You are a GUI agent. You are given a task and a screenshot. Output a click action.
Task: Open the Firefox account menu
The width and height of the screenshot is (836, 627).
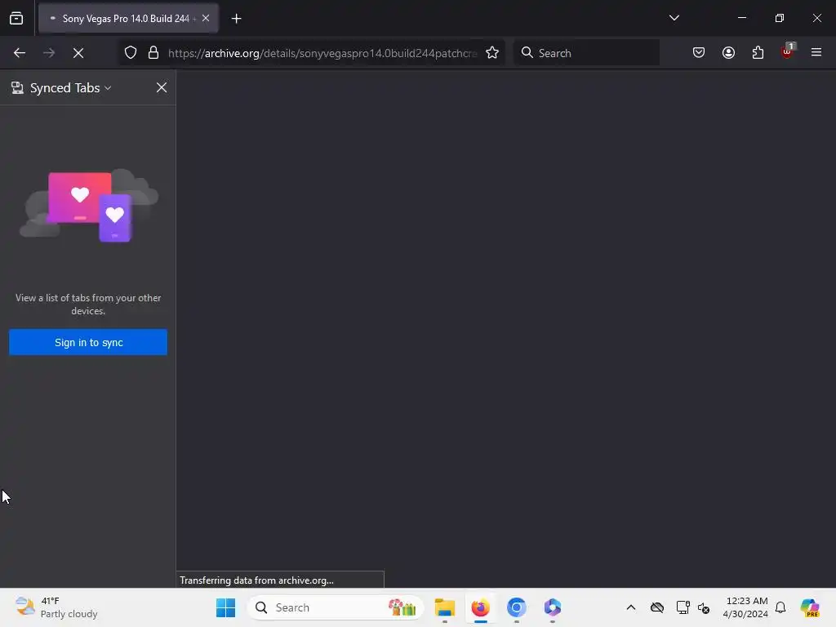[x=728, y=53]
